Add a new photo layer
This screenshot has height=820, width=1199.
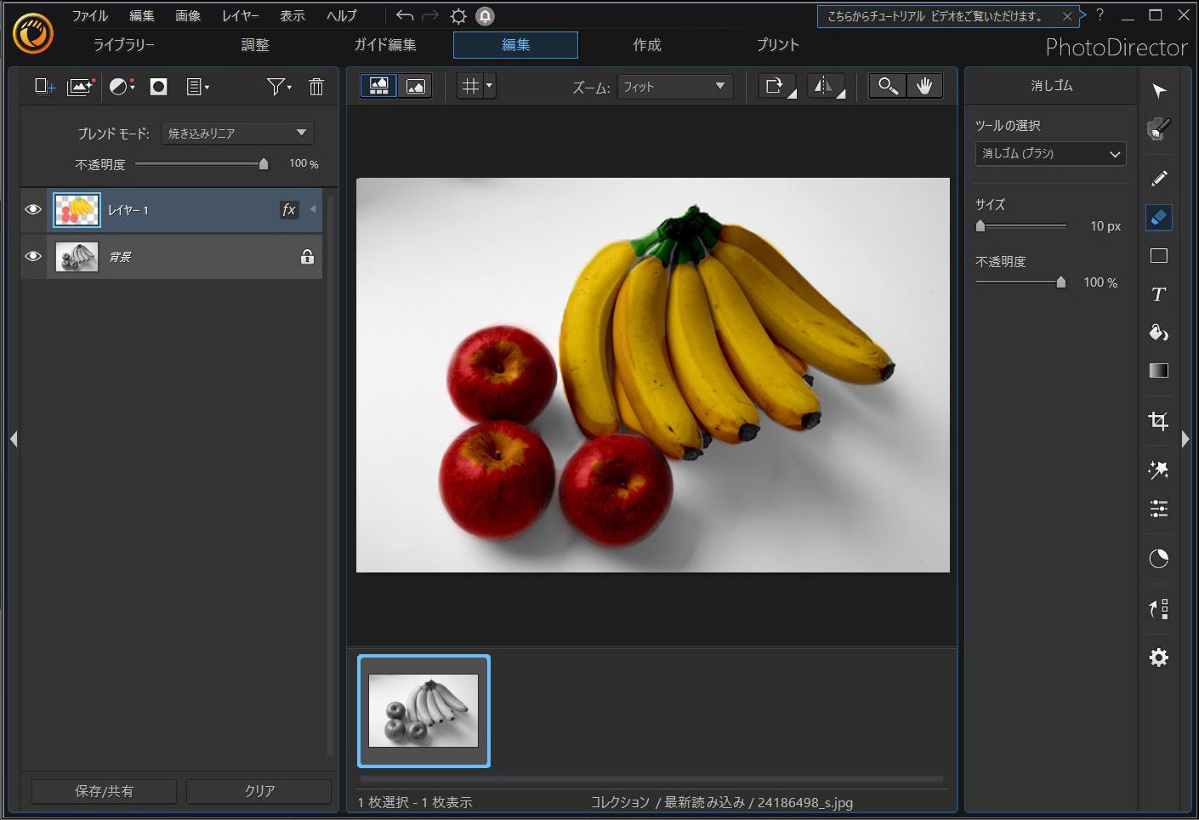[81, 87]
